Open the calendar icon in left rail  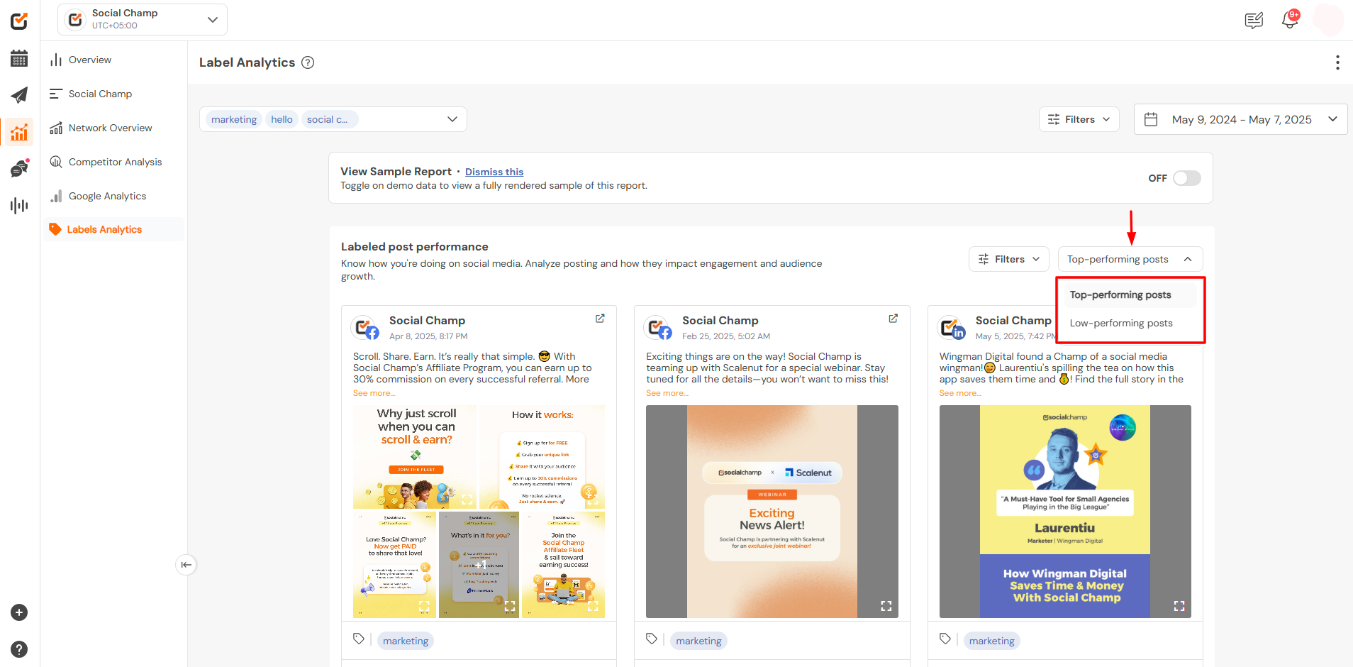pyautogui.click(x=19, y=58)
